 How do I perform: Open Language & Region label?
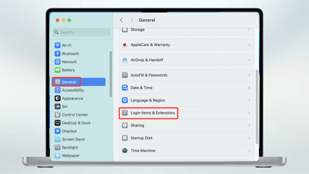[x=148, y=100]
